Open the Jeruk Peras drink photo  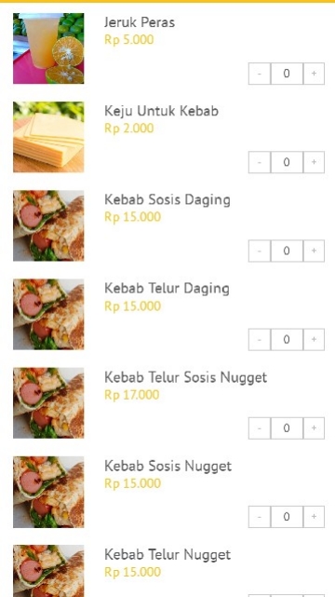coord(48,48)
